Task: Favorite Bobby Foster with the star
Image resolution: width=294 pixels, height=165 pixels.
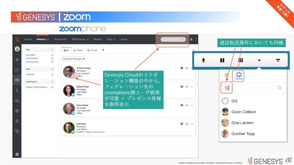Action: (x=187, y=87)
